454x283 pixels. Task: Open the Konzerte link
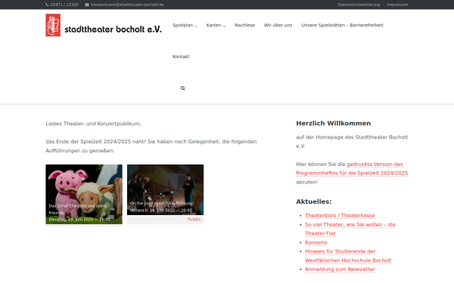[316, 242]
